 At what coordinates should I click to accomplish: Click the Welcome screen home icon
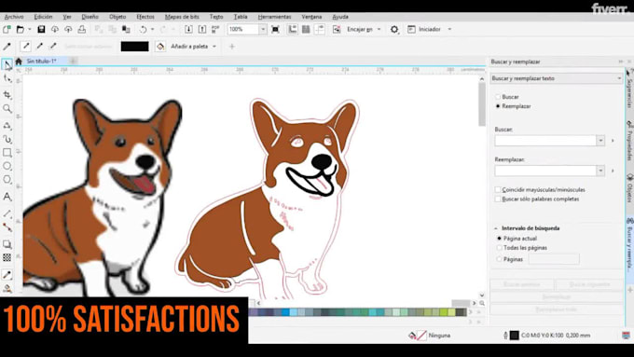point(19,62)
